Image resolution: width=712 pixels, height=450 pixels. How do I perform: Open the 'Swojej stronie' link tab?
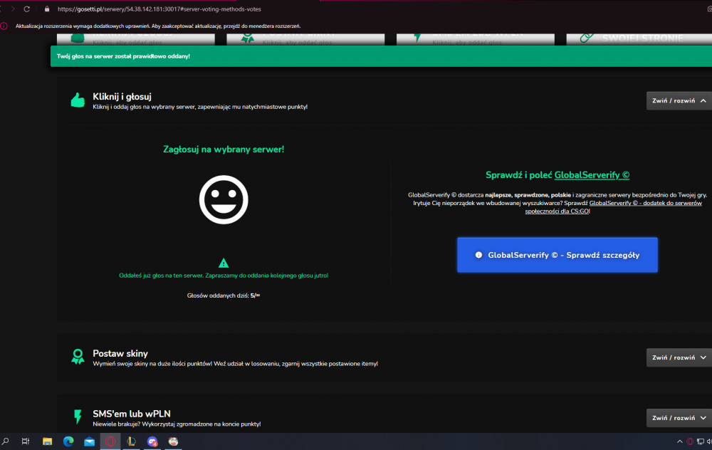click(x=639, y=39)
